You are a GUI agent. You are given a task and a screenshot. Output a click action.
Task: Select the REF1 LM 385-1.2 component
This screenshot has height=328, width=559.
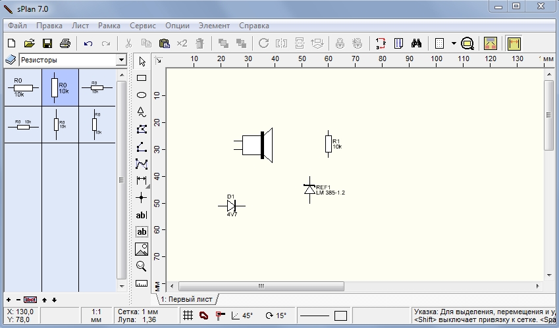tap(324, 190)
